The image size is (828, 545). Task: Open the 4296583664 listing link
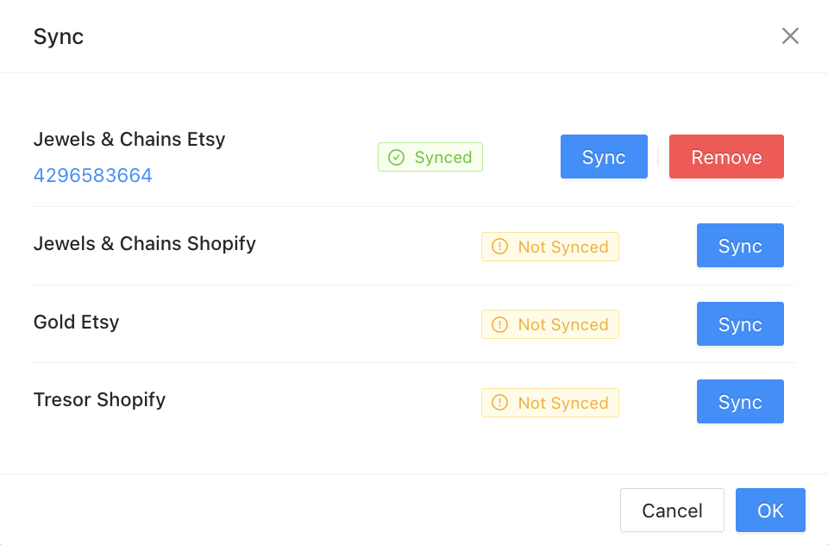[93, 176]
